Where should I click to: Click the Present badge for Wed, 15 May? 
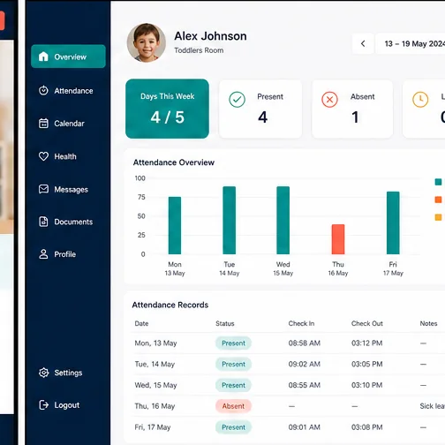[x=233, y=385]
